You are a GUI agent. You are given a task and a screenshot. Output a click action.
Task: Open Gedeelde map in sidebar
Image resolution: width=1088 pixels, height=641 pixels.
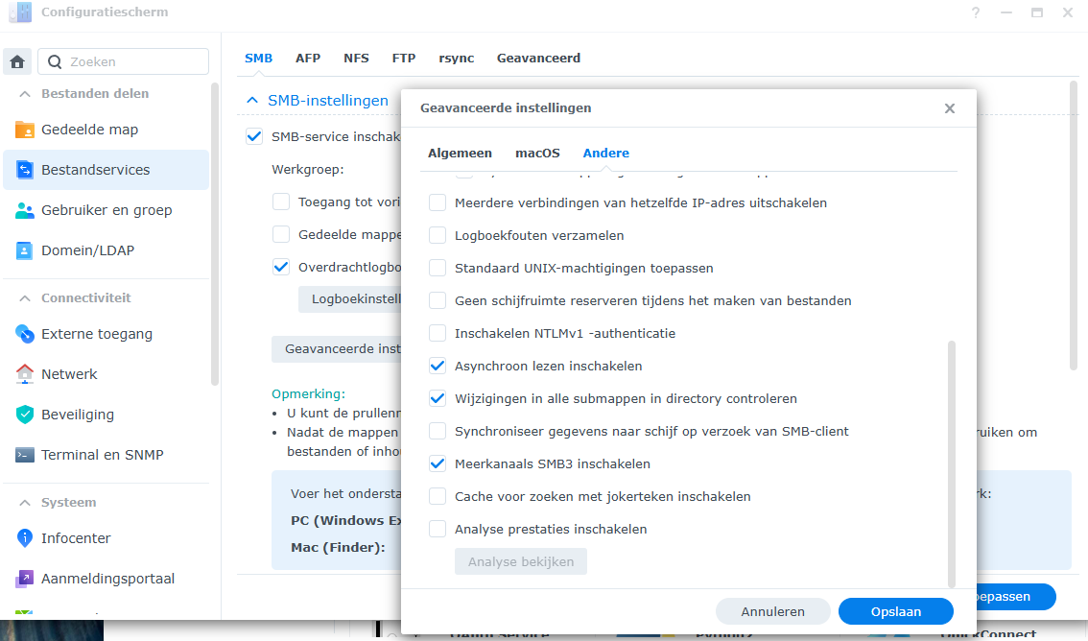coord(106,130)
